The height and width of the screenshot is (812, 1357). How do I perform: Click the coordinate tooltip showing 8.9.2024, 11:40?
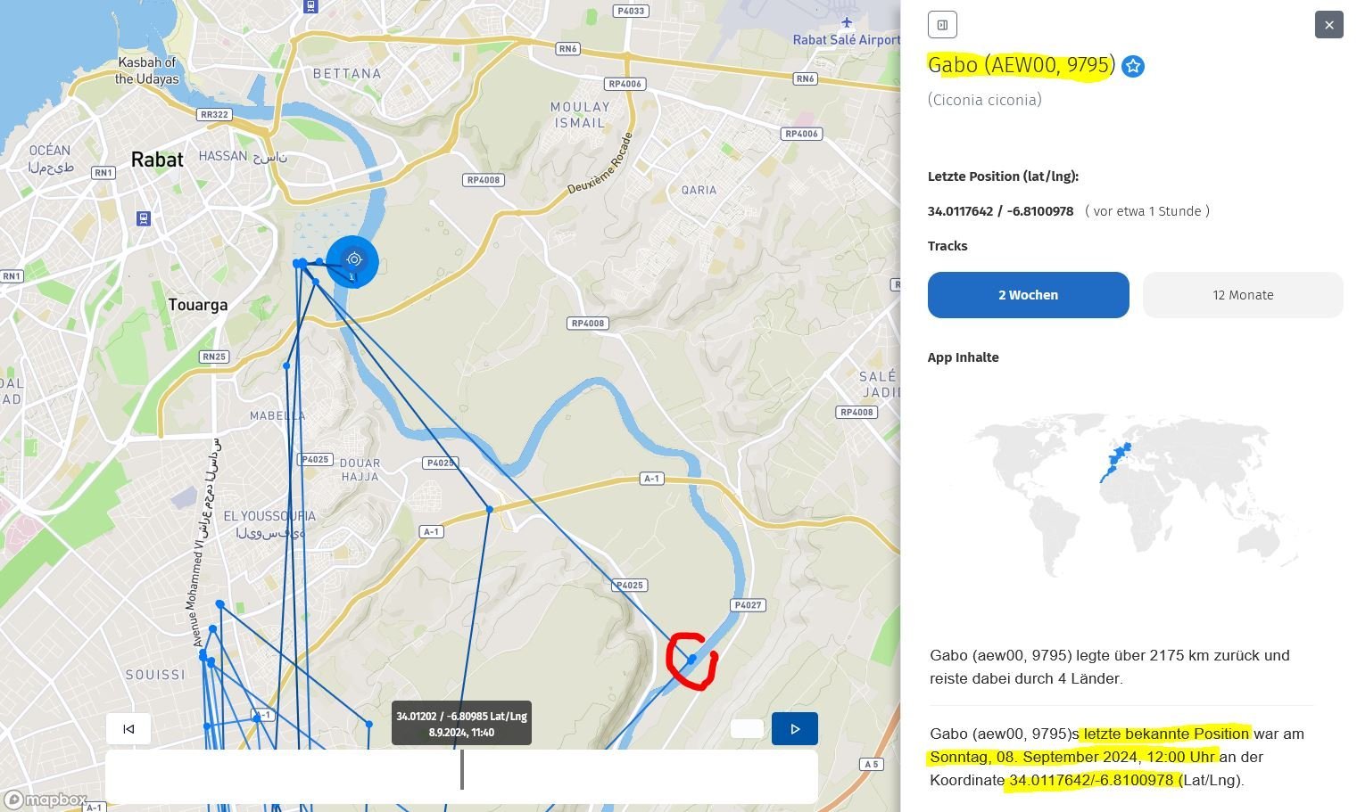tap(461, 724)
